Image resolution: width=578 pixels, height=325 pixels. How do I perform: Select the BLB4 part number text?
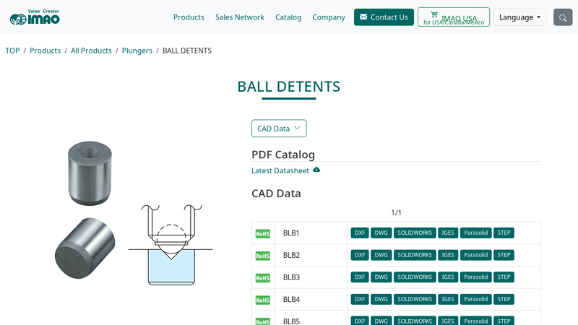pos(291,299)
